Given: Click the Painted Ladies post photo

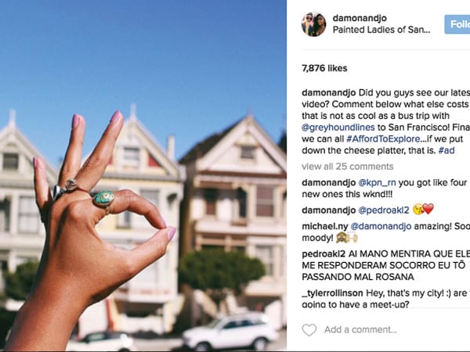Looking at the screenshot, I should 143,175.
